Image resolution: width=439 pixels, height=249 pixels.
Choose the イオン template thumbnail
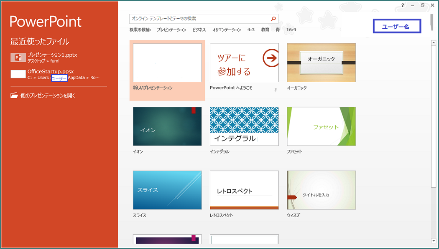(167, 126)
